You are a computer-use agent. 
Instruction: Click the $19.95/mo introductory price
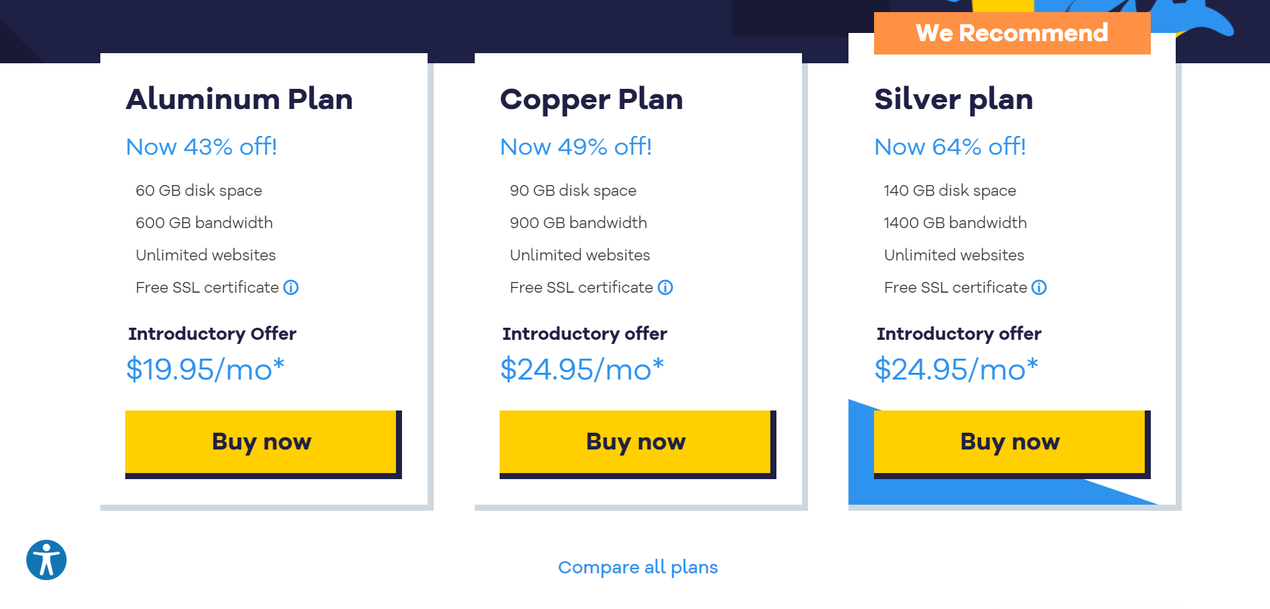point(204,369)
